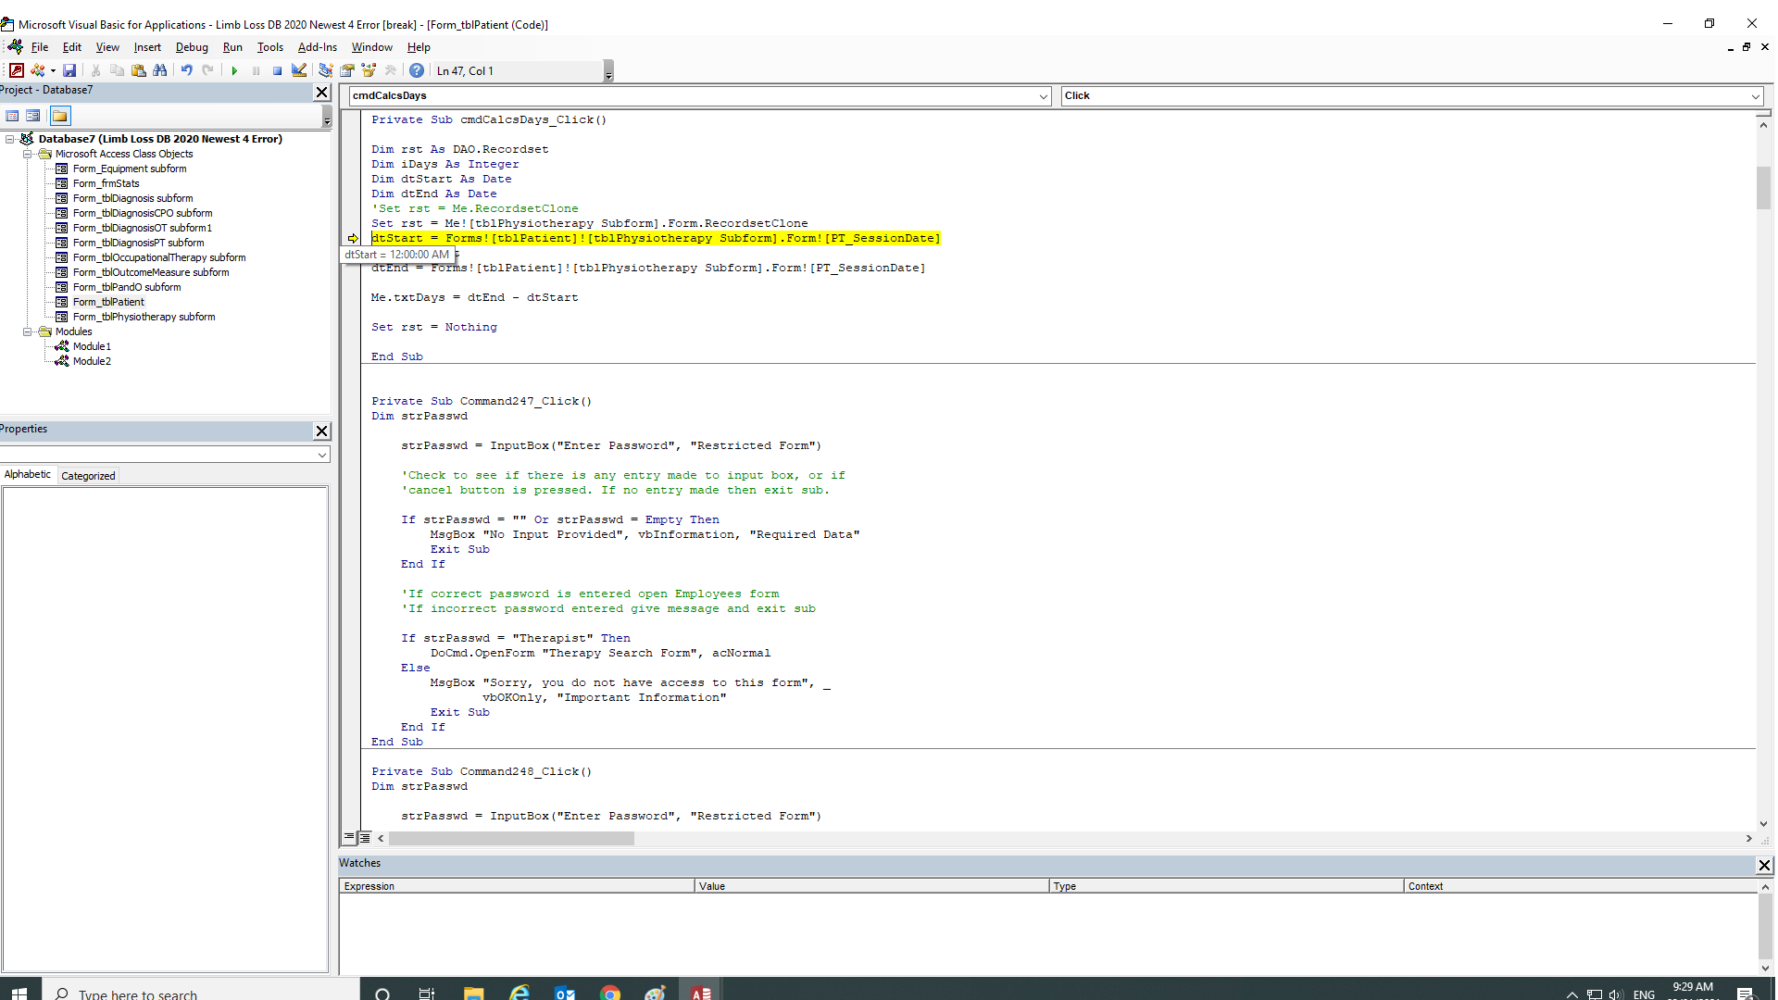The width and height of the screenshot is (1778, 1000).
Task: Close the Properties panel
Action: click(321, 431)
